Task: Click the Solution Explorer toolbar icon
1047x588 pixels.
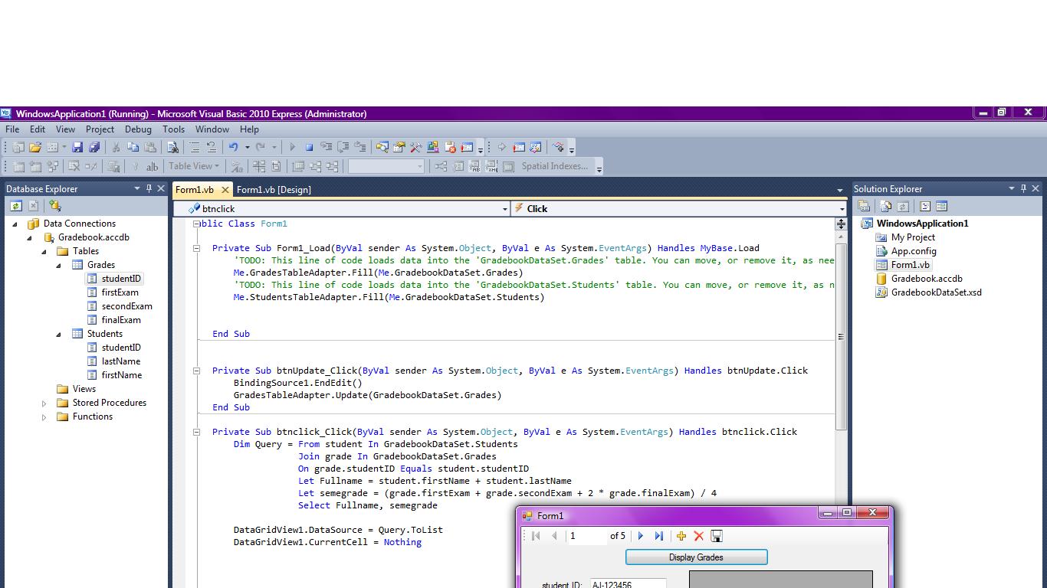Action: [x=382, y=147]
